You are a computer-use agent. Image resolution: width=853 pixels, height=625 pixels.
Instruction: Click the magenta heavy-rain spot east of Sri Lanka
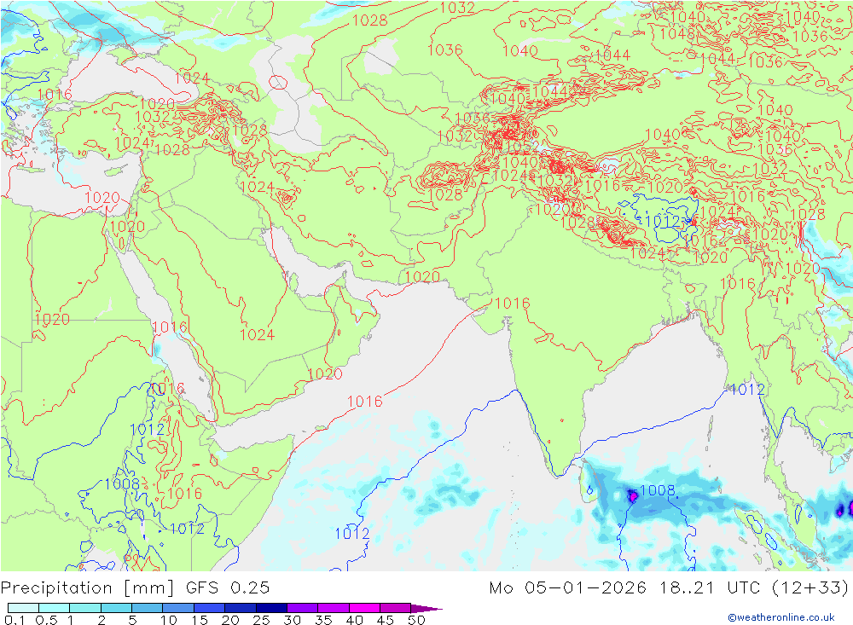pos(632,496)
